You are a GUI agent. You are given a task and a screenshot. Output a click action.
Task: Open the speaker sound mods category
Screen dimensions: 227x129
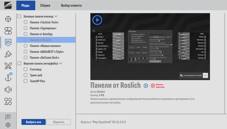point(8,90)
